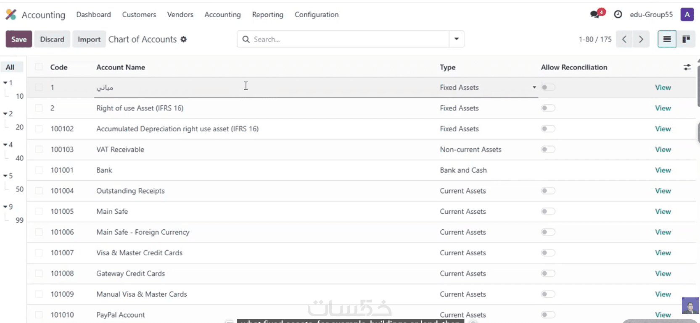This screenshot has height=323, width=700.
Task: Click the Accounting app logo icon
Action: click(11, 15)
